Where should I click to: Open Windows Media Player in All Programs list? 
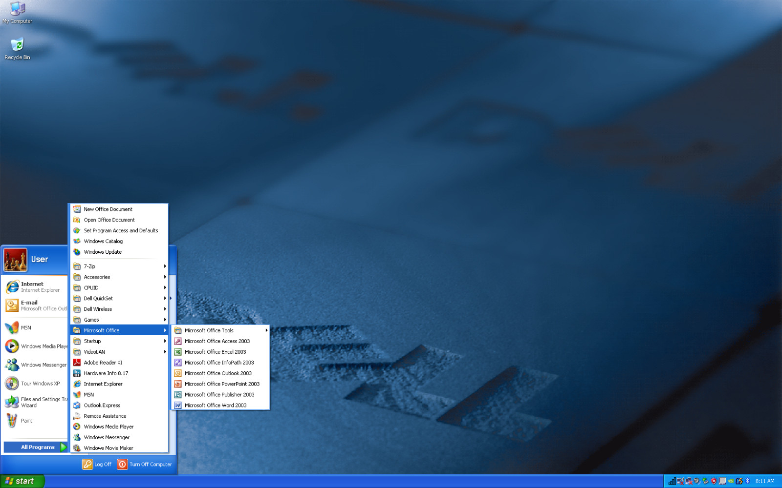[119, 427]
